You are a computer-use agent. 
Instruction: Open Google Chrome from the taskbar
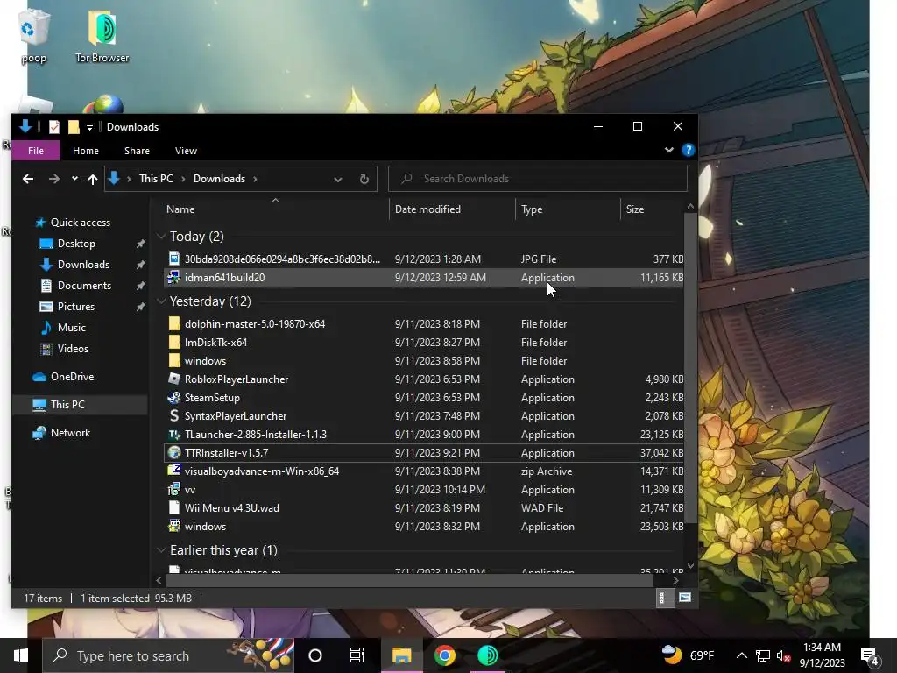pos(444,655)
